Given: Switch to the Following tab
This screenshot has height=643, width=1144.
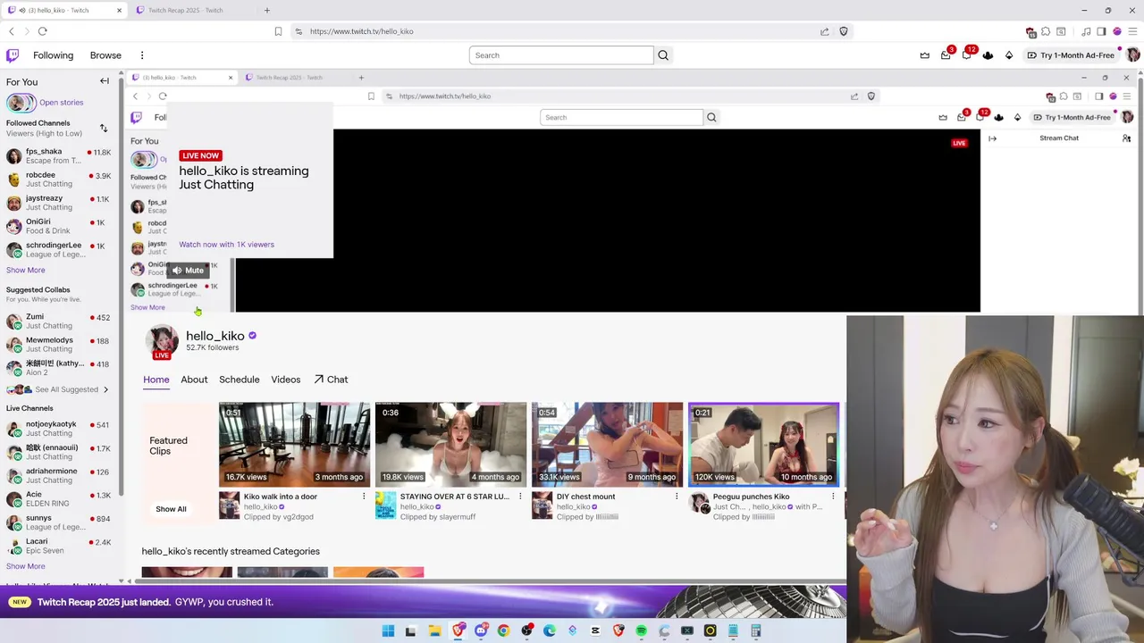Looking at the screenshot, I should point(53,55).
